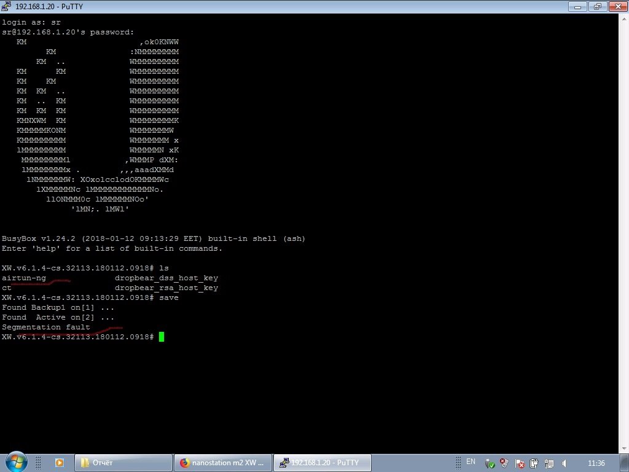Click the taskbar toolbar grip handle near Start
The image size is (629, 472).
point(39,463)
